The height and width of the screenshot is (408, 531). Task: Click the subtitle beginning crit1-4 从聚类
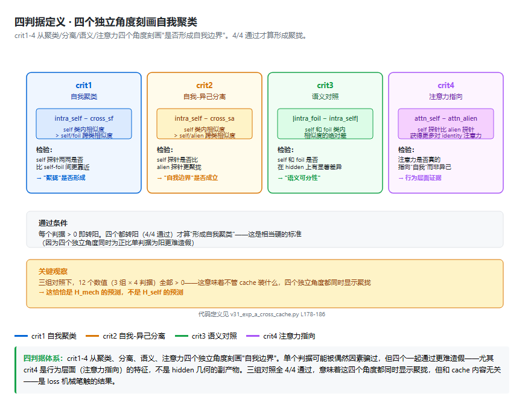pos(161,36)
